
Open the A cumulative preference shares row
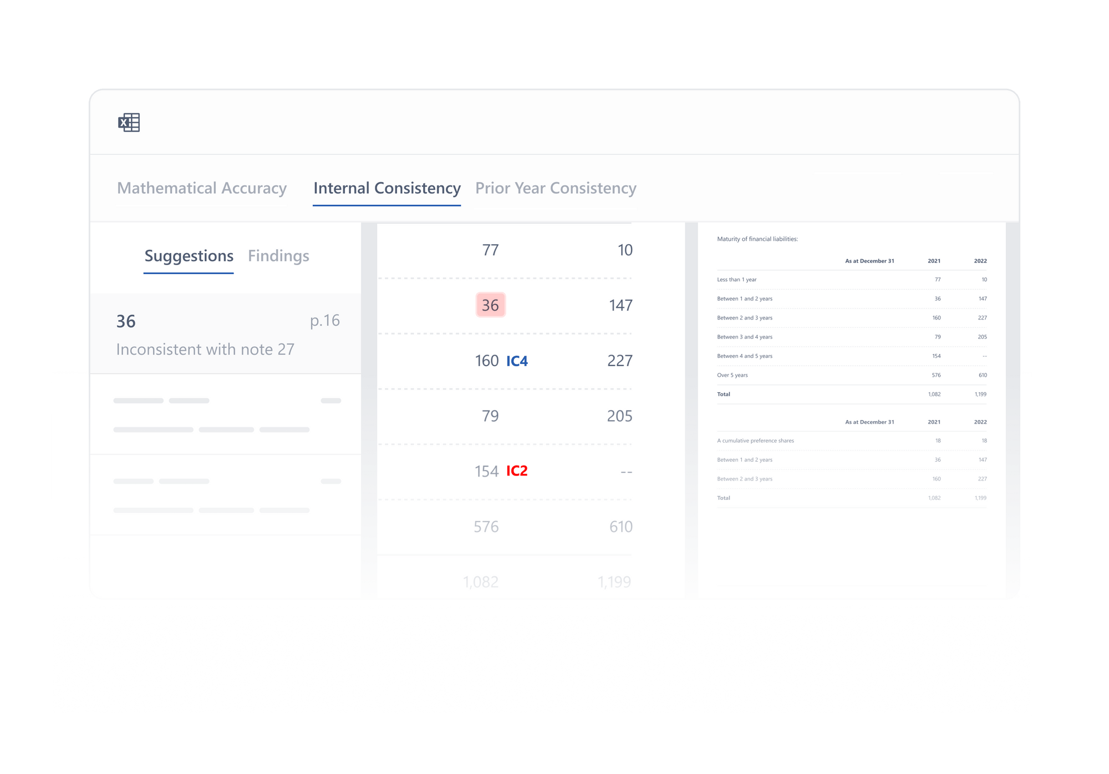(755, 441)
